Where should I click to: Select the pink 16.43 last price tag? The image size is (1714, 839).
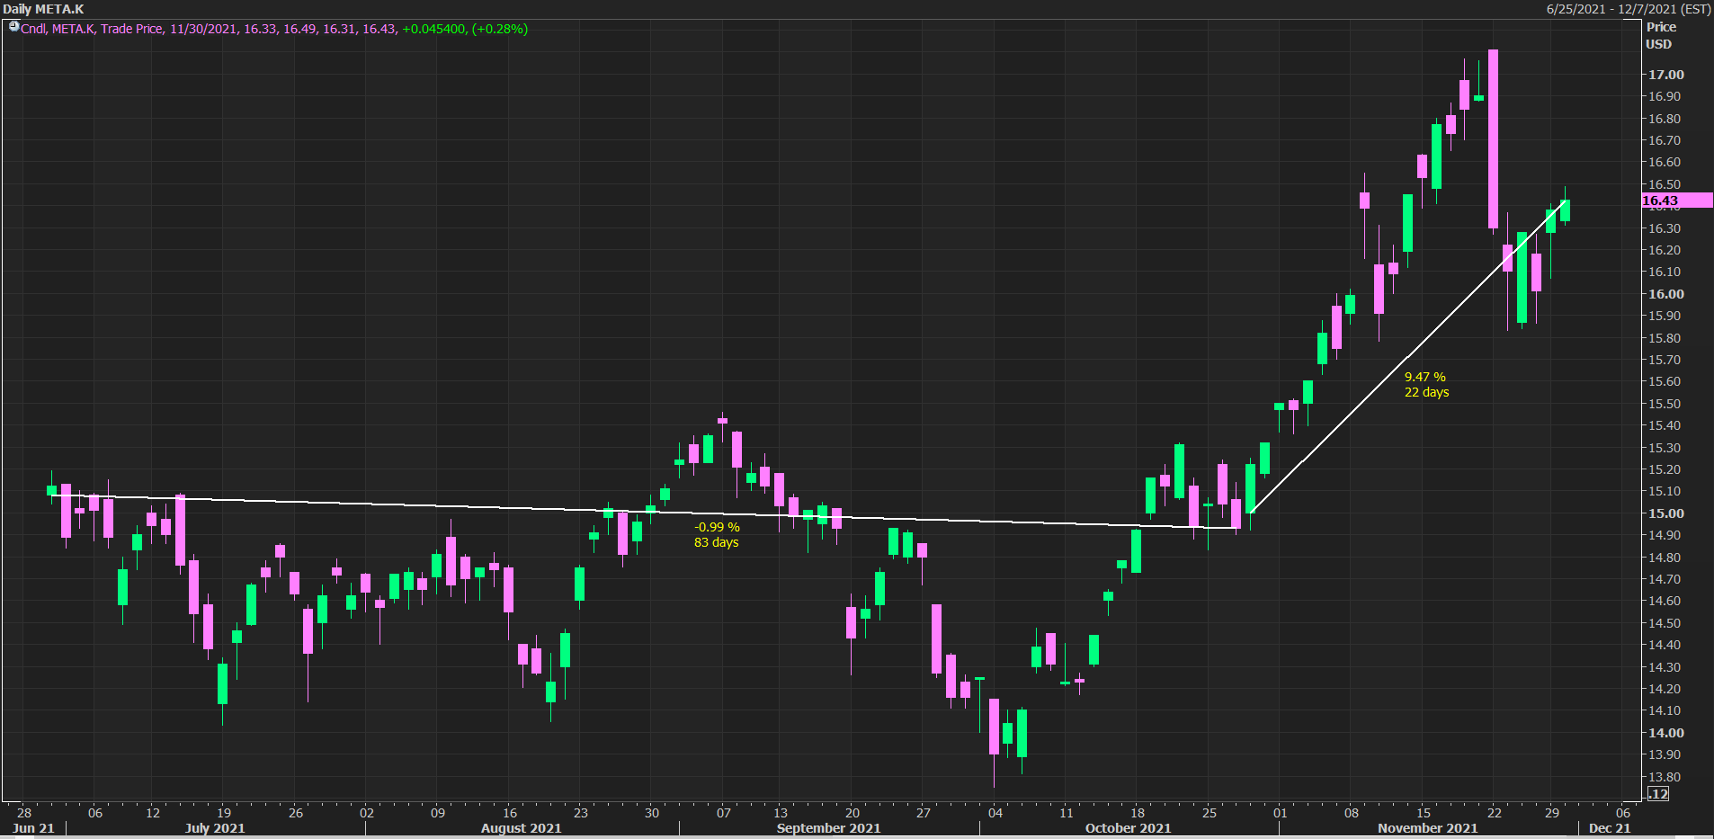click(1677, 201)
